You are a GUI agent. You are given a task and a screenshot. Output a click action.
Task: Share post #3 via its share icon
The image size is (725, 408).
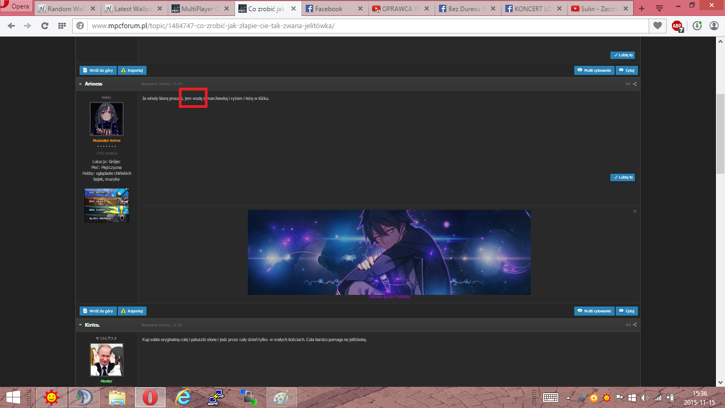[635, 325]
